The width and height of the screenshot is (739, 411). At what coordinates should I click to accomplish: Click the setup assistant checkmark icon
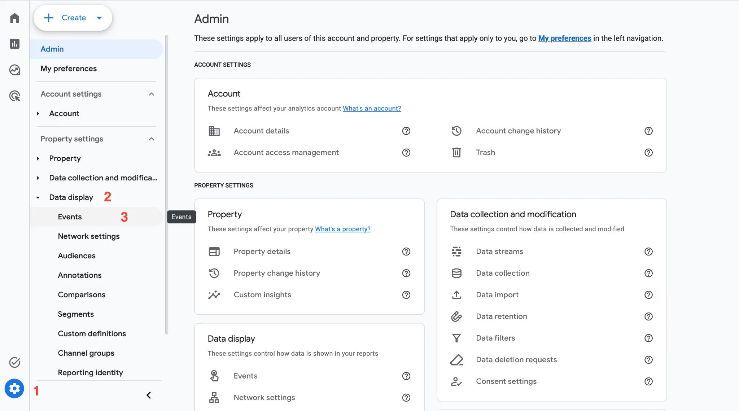pos(14,362)
